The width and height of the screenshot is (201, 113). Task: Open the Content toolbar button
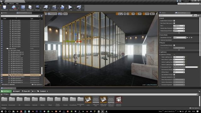point(23,8)
